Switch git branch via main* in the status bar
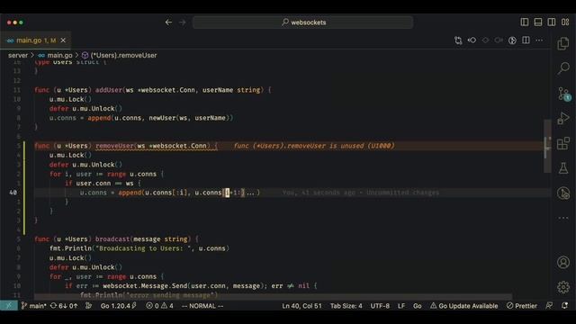This screenshot has height=324, width=576. (x=34, y=306)
